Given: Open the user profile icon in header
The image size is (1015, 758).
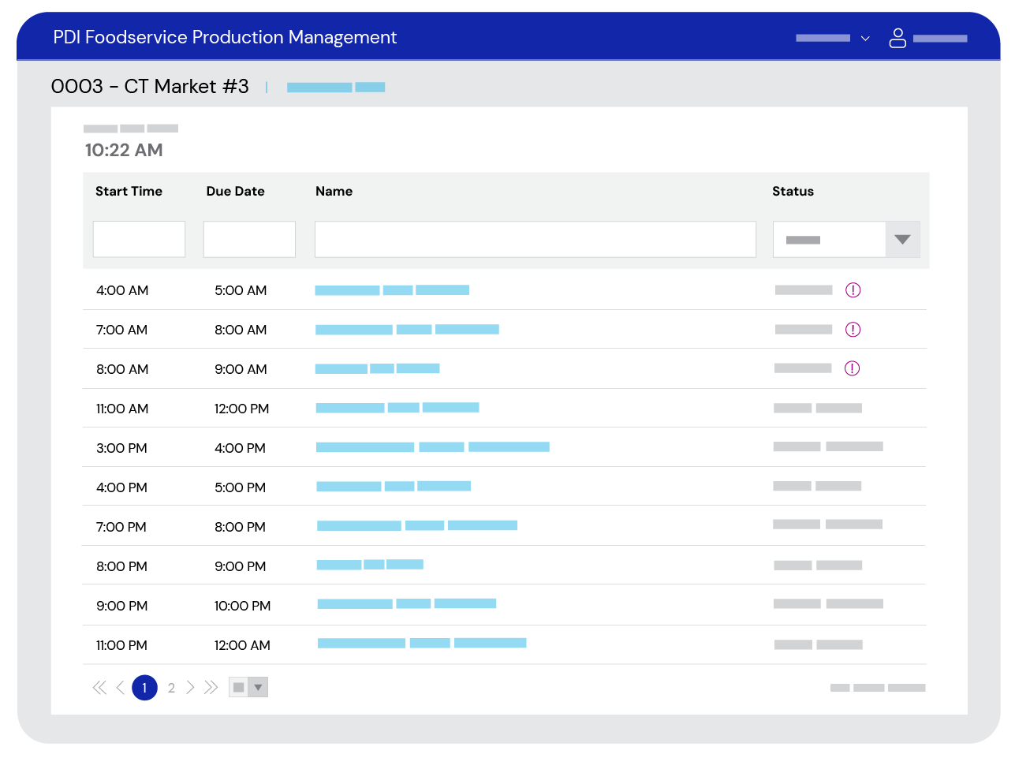Looking at the screenshot, I should 897,38.
